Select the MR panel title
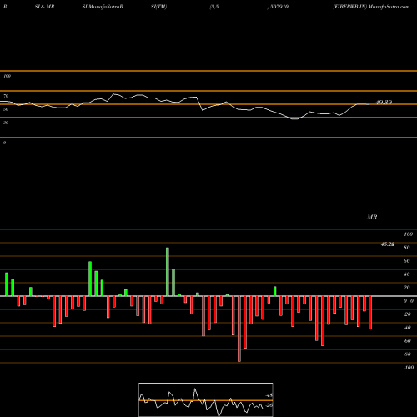Viewport: 417px width, 417px height. tap(372, 217)
